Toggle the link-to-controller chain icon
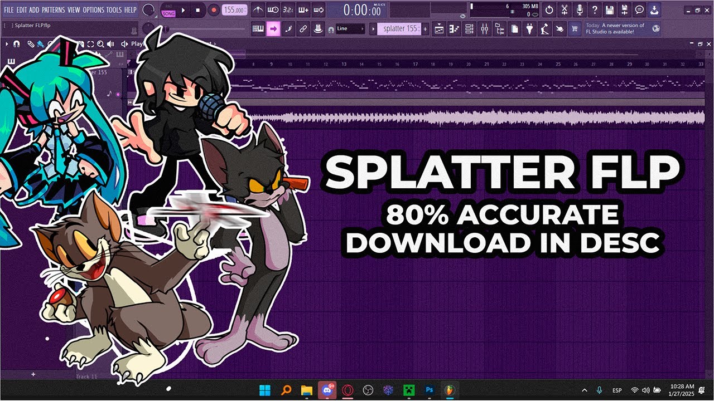 (303, 29)
